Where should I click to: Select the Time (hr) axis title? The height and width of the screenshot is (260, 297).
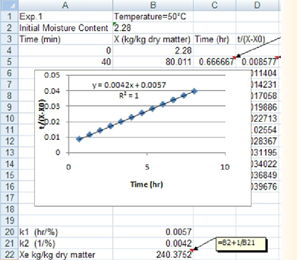click(147, 184)
